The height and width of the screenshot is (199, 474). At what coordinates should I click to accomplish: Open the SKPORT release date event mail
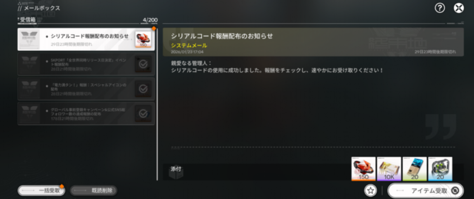tap(86, 64)
